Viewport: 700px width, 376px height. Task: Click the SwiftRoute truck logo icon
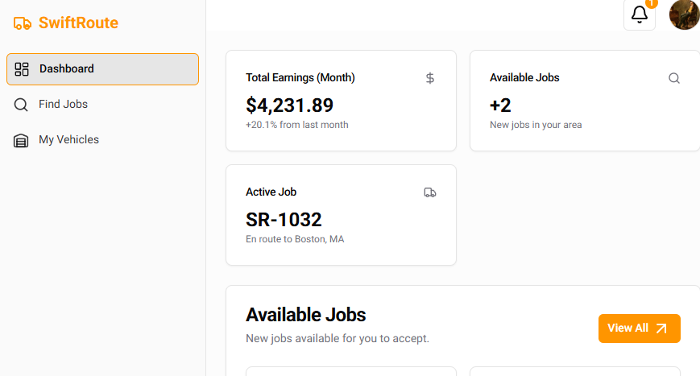(23, 23)
